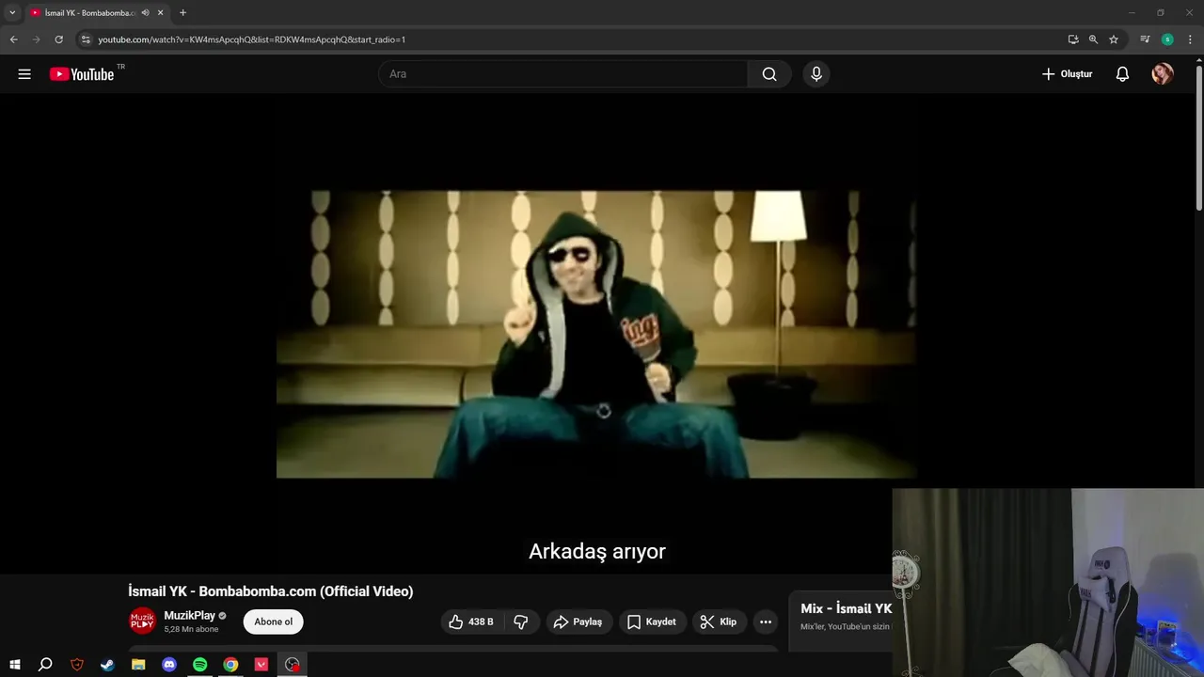Open the YouTube account avatar menu
Screen dimensions: 1204x677
(1163, 74)
